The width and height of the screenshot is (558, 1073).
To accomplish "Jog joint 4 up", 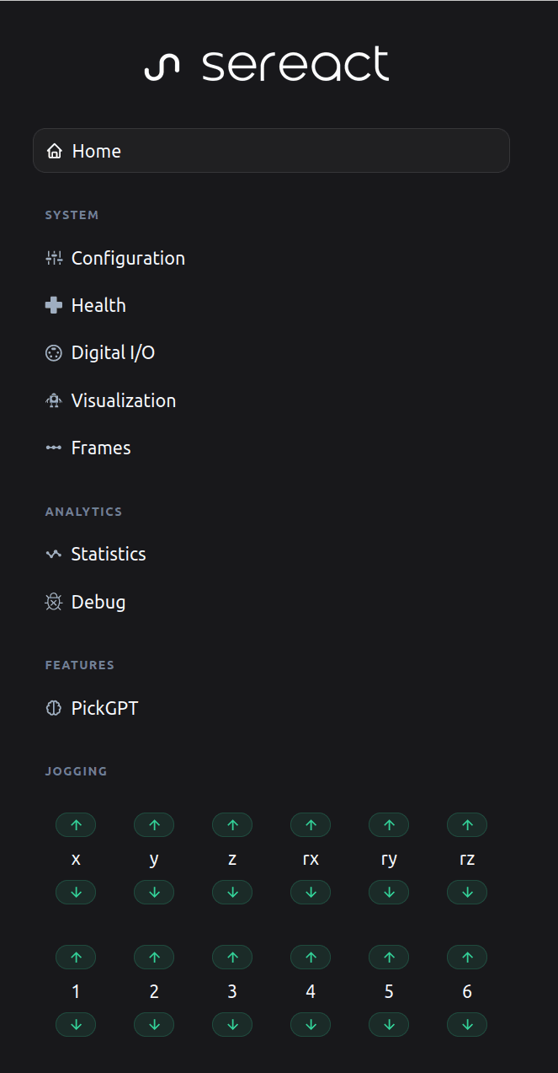I will [x=311, y=958].
